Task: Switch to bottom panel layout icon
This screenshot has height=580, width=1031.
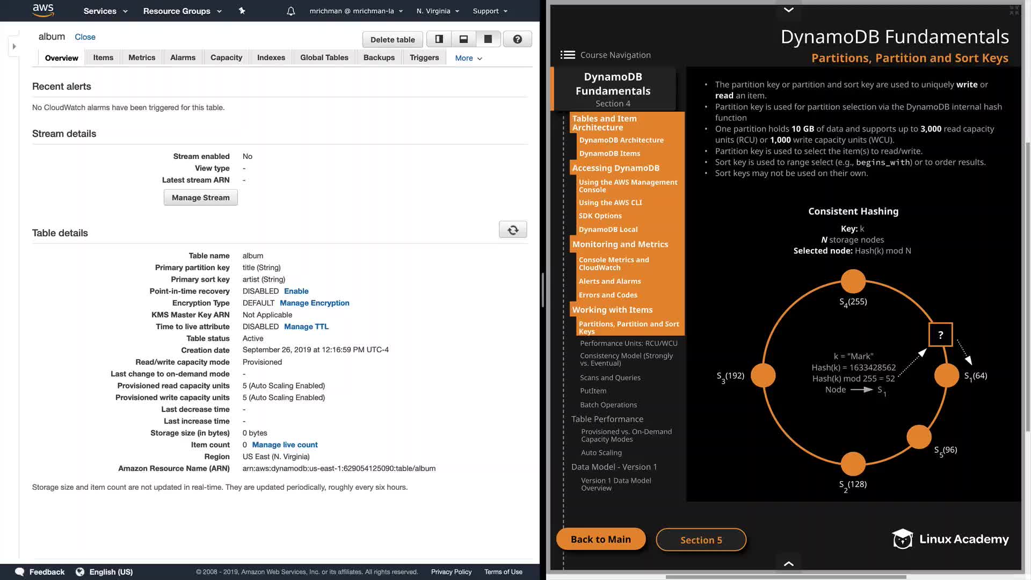Action: click(463, 39)
